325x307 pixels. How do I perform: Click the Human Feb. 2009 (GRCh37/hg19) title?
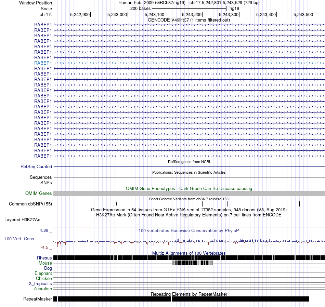click(152, 3)
